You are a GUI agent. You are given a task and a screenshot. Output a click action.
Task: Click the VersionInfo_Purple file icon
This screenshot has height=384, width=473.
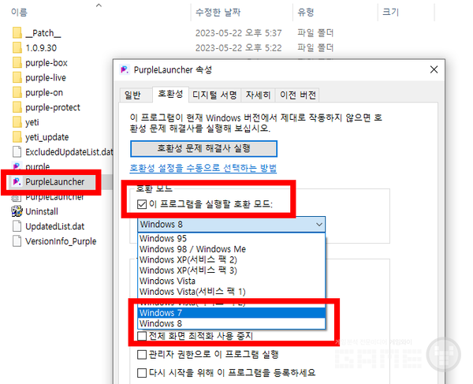[17, 240]
